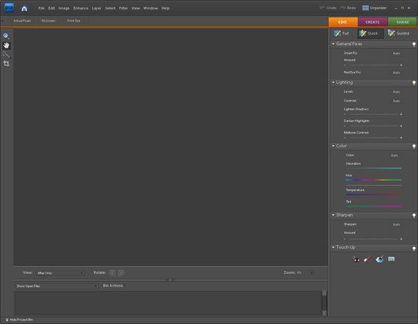Screen dimensions: 418x324
Task: Show tip for Sharpen lightbulb
Action: [x=414, y=216]
